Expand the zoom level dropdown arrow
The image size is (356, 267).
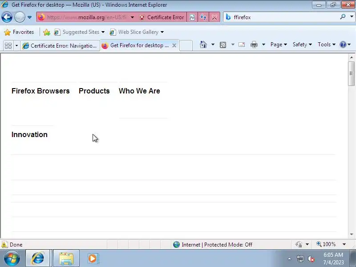click(x=344, y=244)
